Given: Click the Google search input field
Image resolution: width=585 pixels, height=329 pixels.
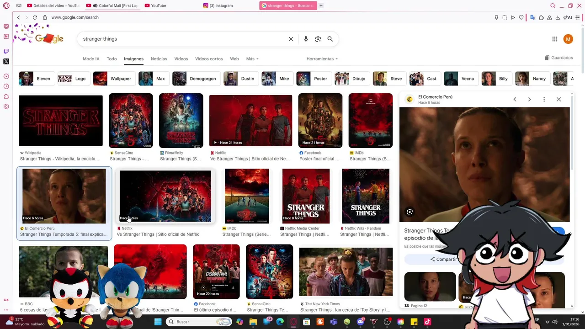Looking at the screenshot, I should pyautogui.click(x=183, y=39).
